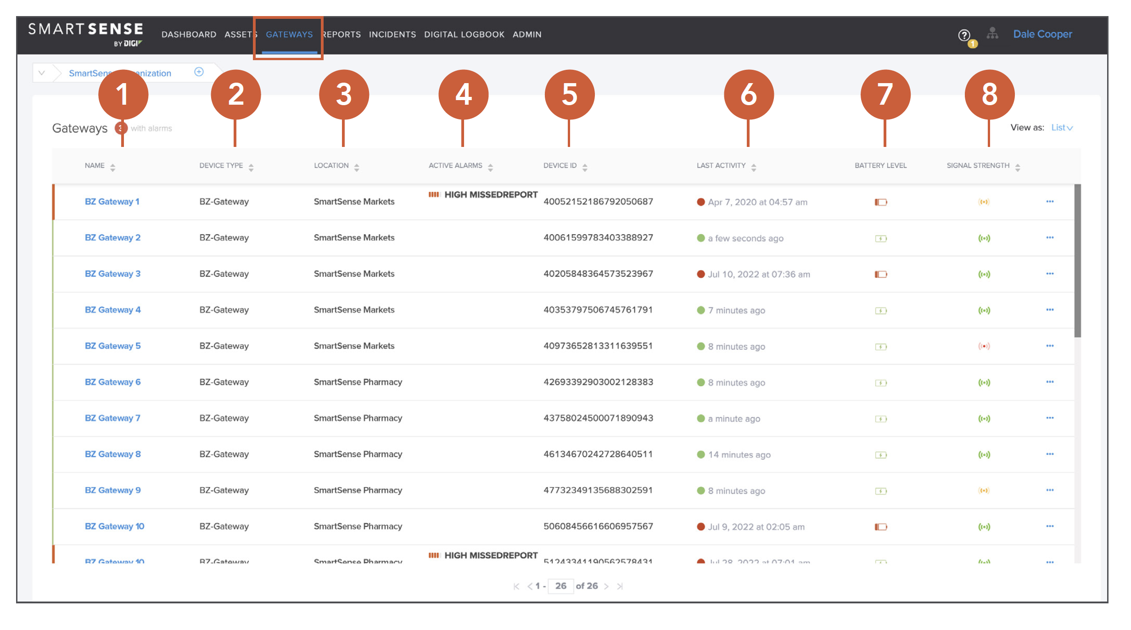
Task: Open more options for BZ Gateway 1
Action: point(1050,202)
